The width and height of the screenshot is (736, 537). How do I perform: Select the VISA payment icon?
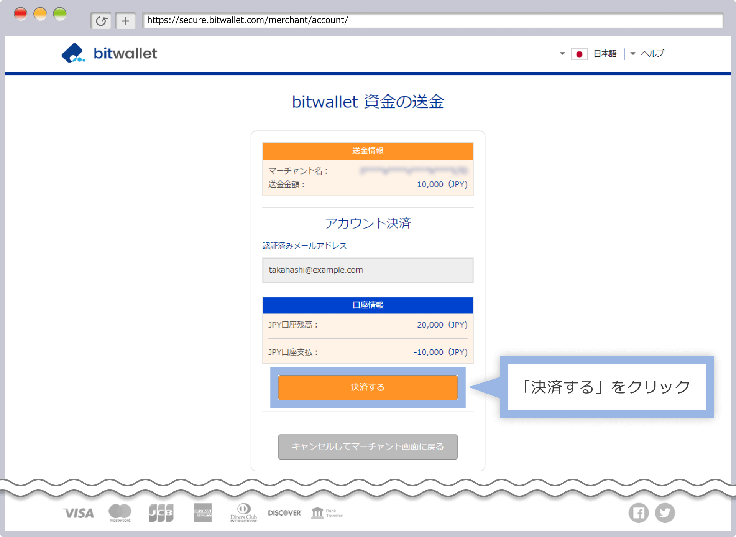[79, 513]
